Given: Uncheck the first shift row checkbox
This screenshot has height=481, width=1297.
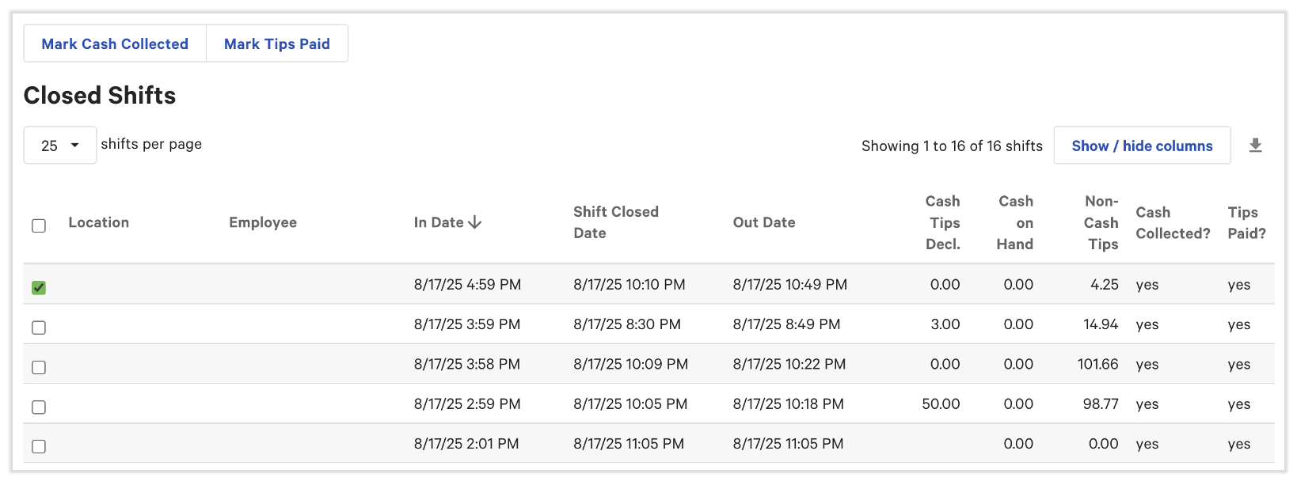Looking at the screenshot, I should coord(39,287).
